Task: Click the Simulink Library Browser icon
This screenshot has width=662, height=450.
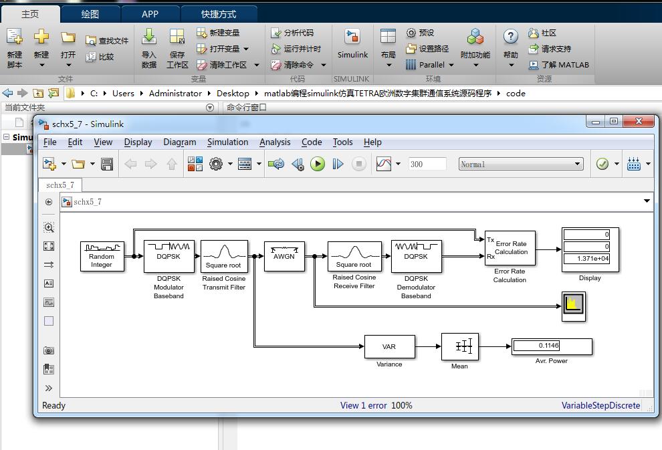Action: [195, 164]
